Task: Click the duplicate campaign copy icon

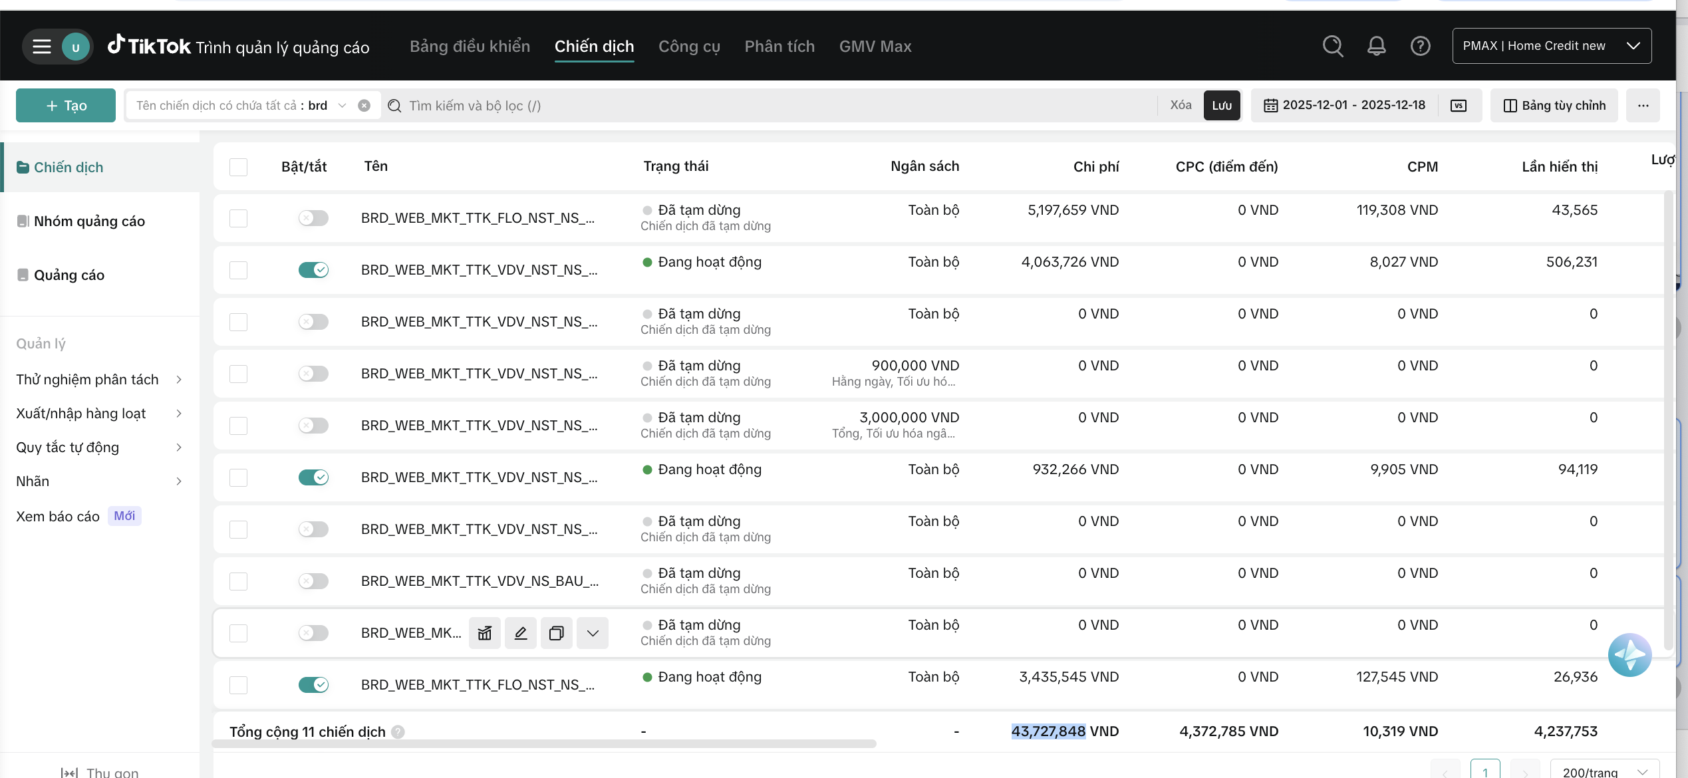Action: pyautogui.click(x=557, y=633)
